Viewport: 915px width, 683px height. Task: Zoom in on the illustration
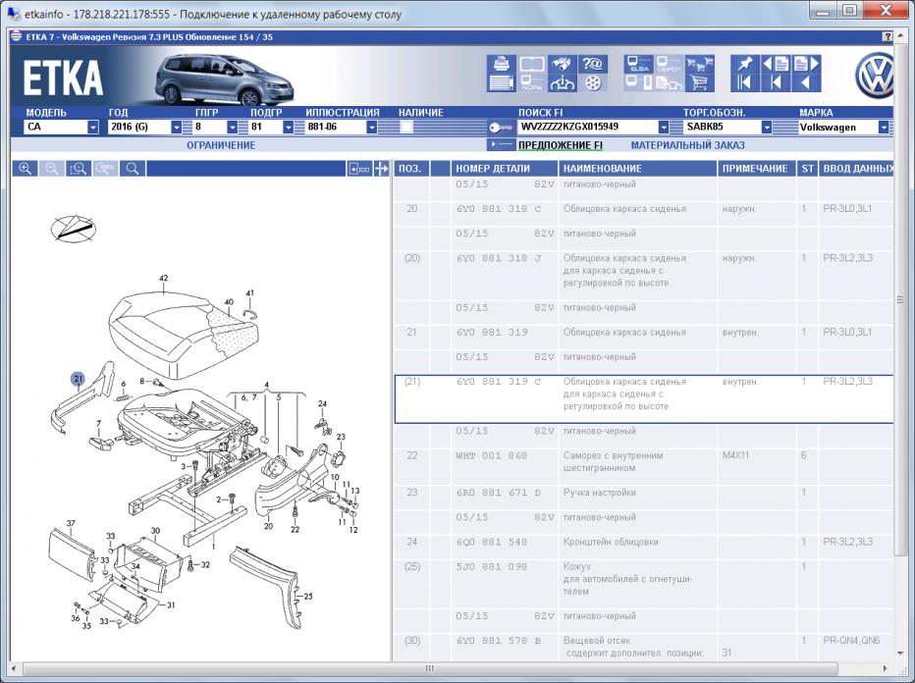point(26,169)
